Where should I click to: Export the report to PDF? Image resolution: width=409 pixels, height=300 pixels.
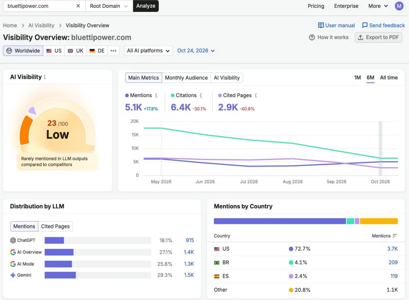coord(378,37)
